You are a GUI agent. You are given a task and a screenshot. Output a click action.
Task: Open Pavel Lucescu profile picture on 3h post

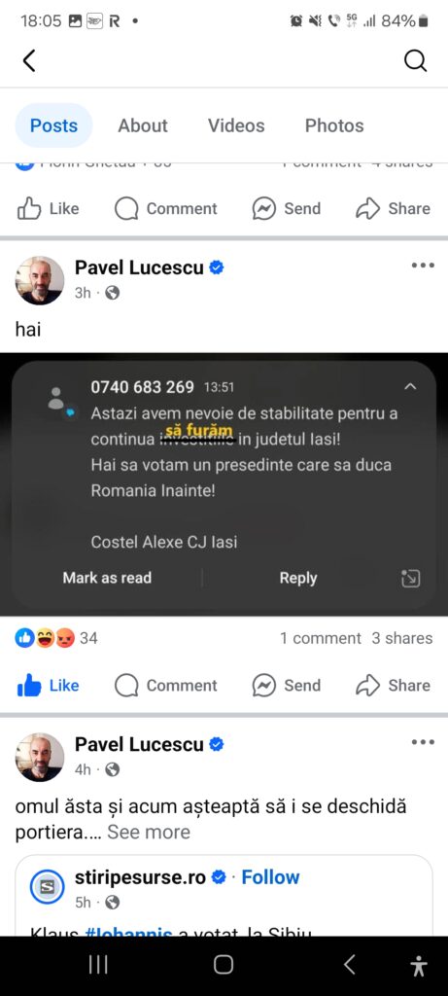pyautogui.click(x=39, y=280)
